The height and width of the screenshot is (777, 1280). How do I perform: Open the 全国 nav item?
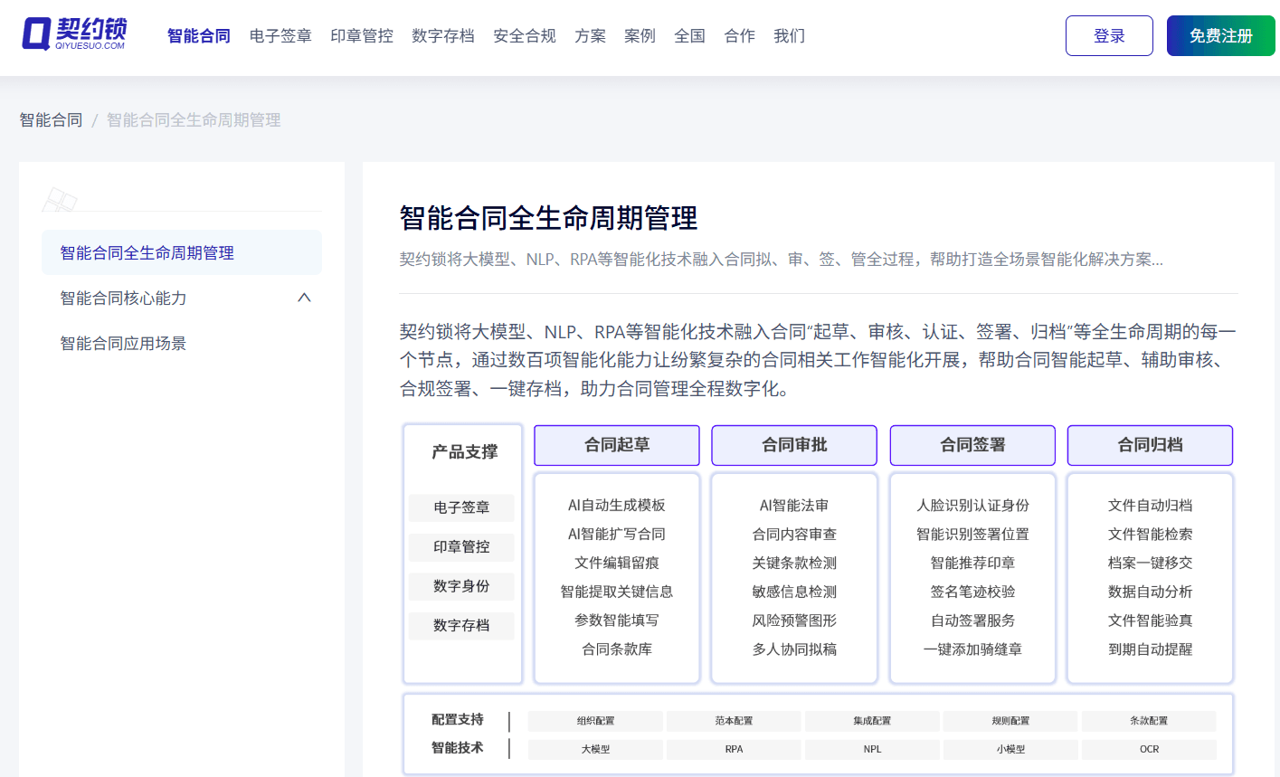coord(689,36)
